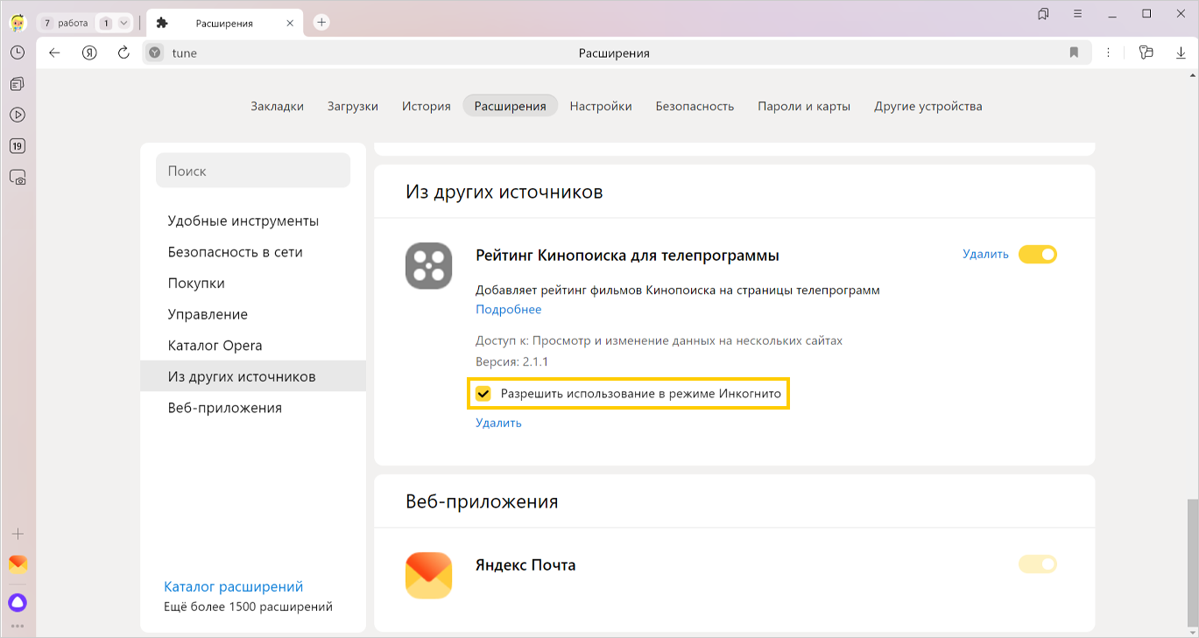Image resolution: width=1199 pixels, height=638 pixels.
Task: Click the site protection icon in address bar
Action: (x=155, y=53)
